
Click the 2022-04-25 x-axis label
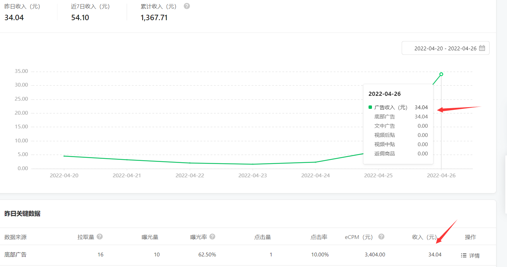coord(378,175)
